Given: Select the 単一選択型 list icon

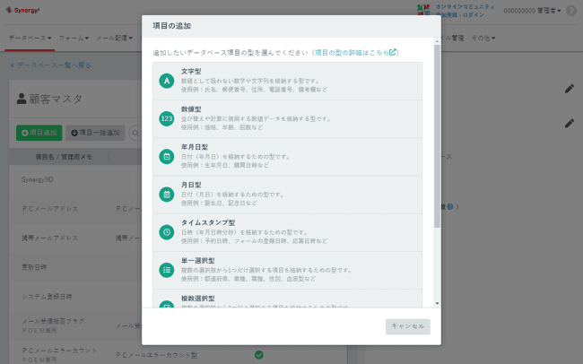Looking at the screenshot, I should click(x=166, y=269).
